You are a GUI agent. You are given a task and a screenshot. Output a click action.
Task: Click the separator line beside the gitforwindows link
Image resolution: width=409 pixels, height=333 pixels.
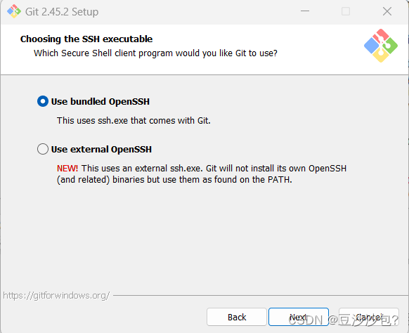click(260, 296)
